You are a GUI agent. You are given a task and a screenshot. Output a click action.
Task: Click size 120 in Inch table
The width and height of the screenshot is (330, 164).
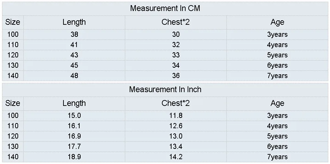13,136
